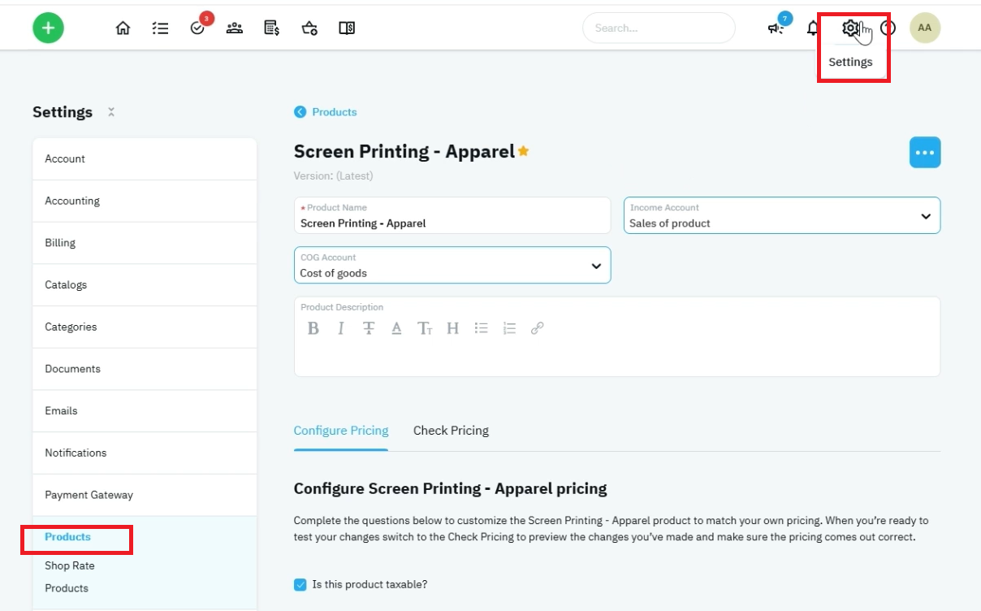Click the green plus create button

[x=48, y=28]
